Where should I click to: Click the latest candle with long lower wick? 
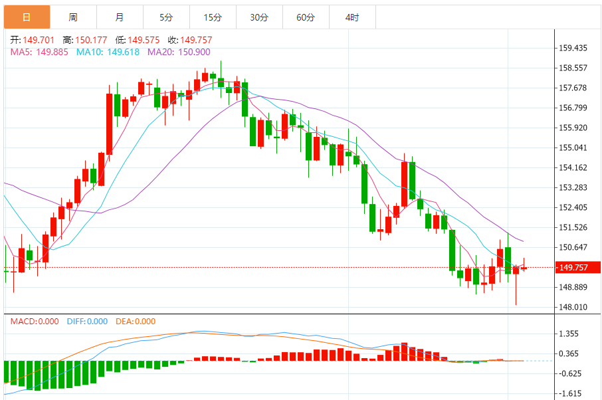coord(516,284)
